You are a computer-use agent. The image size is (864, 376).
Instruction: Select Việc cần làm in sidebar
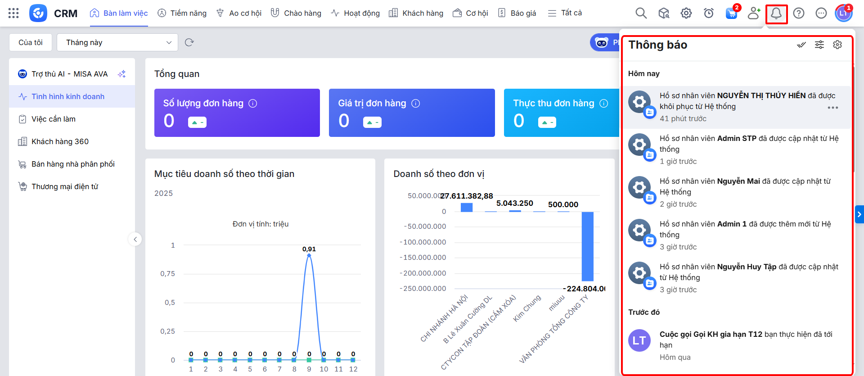(x=54, y=119)
